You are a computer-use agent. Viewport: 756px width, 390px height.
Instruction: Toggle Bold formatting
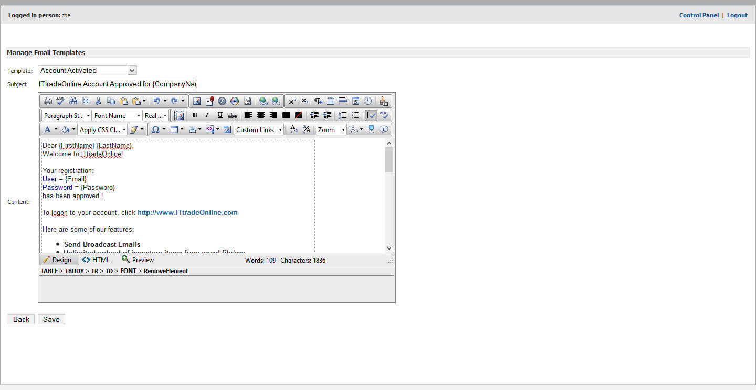click(x=195, y=115)
